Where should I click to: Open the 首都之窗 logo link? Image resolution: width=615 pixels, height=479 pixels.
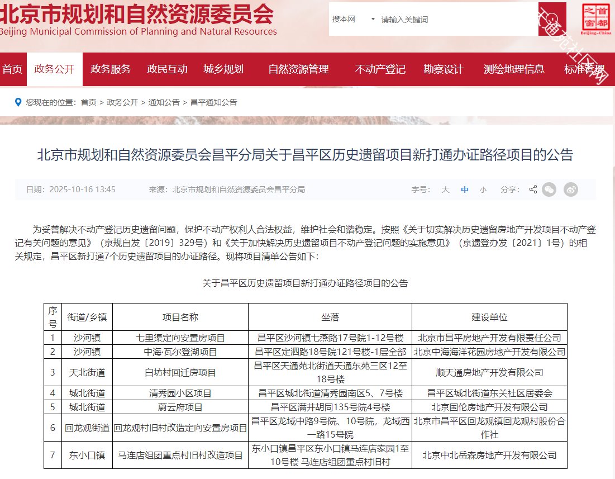click(596, 19)
